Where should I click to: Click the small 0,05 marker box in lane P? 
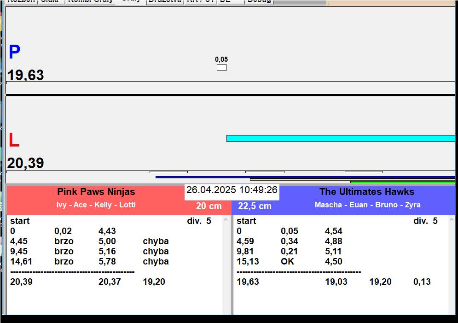pos(221,68)
